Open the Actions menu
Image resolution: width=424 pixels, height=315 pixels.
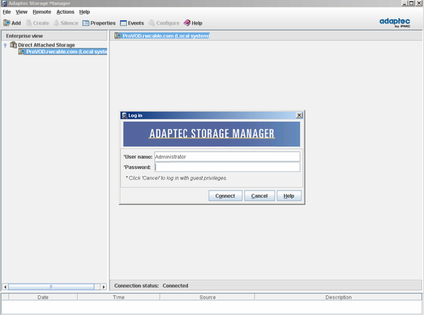click(65, 12)
